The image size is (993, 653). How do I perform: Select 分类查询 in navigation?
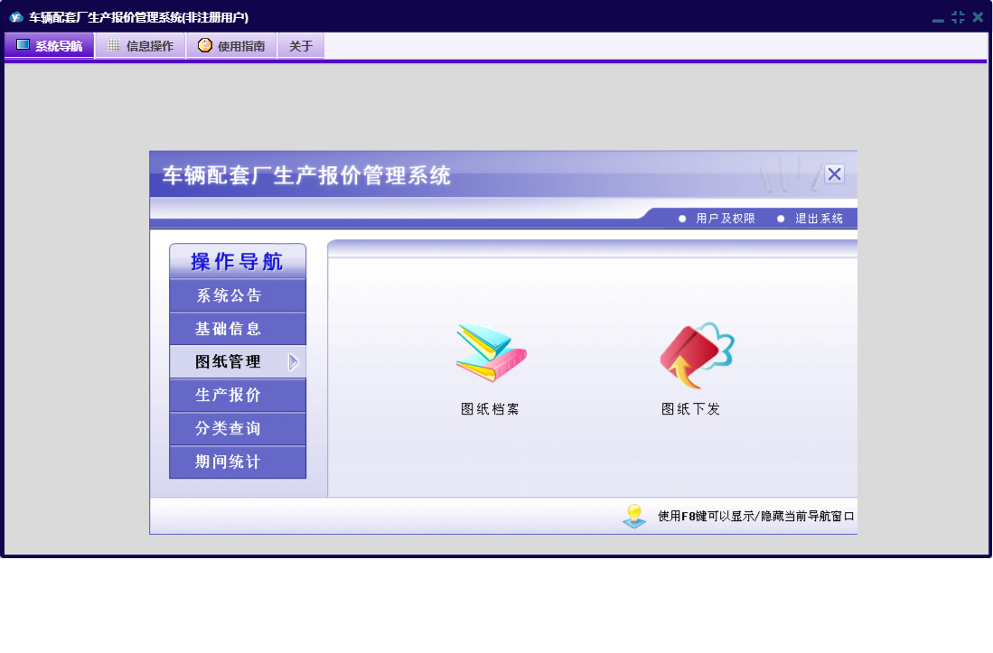point(238,428)
